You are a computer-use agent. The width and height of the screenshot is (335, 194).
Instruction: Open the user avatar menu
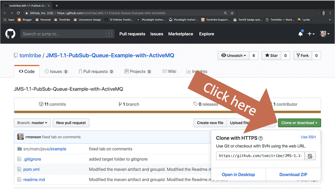(325, 34)
